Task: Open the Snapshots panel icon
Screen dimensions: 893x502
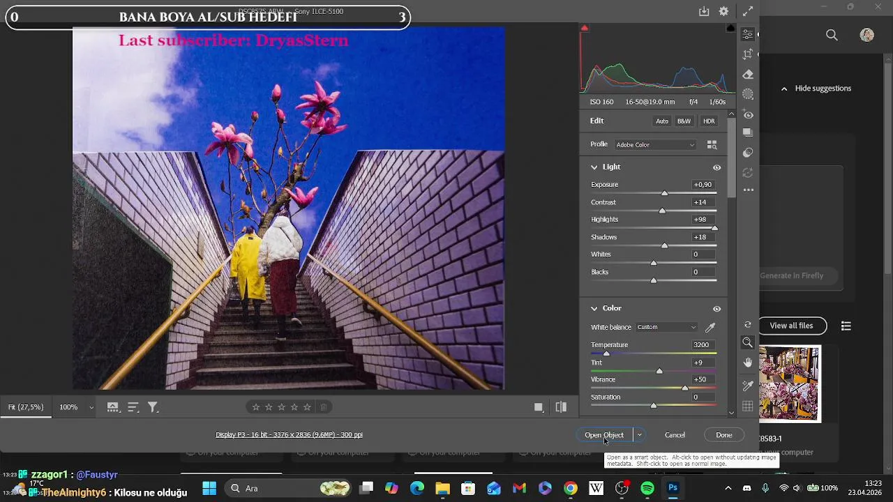Action: click(748, 132)
